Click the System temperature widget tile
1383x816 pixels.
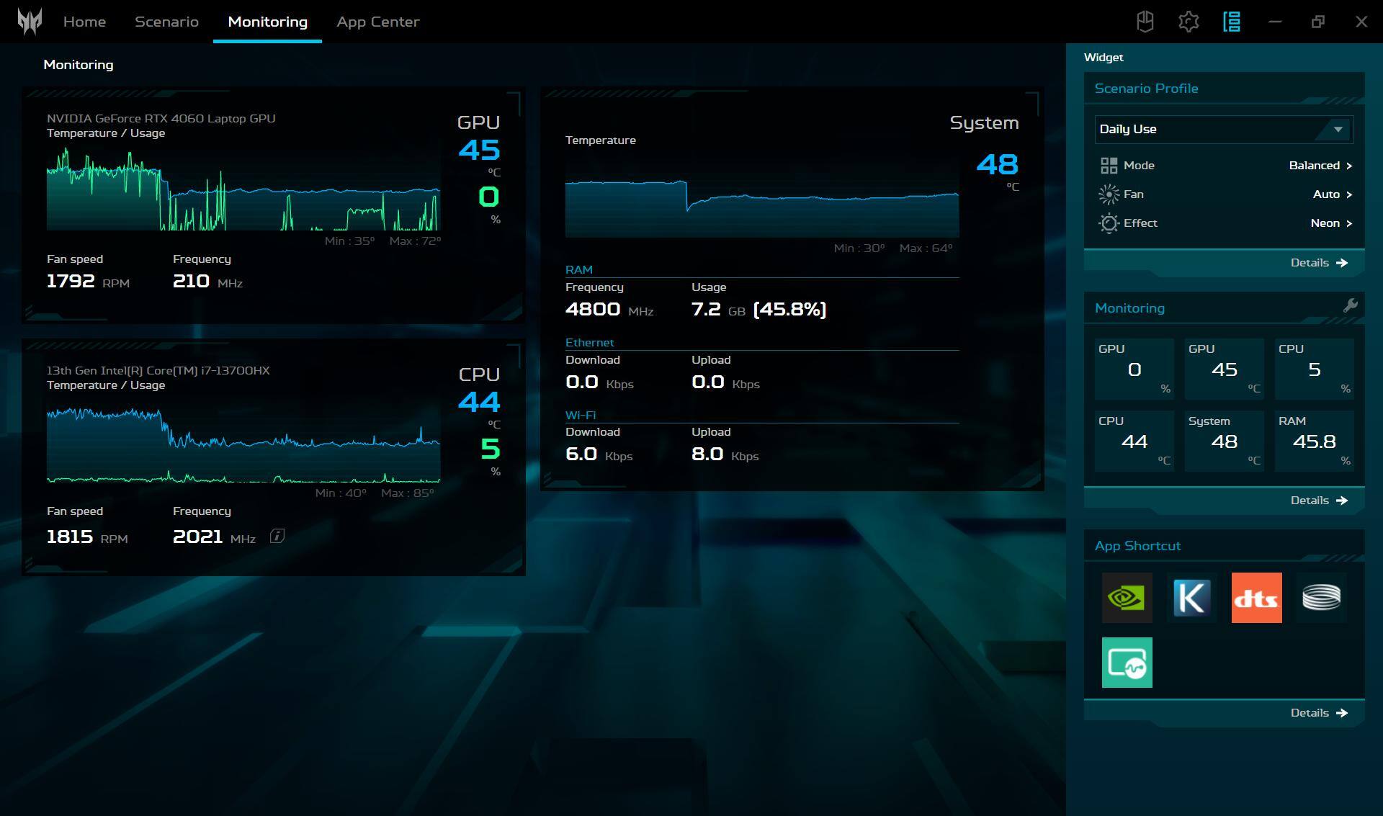click(x=1224, y=441)
